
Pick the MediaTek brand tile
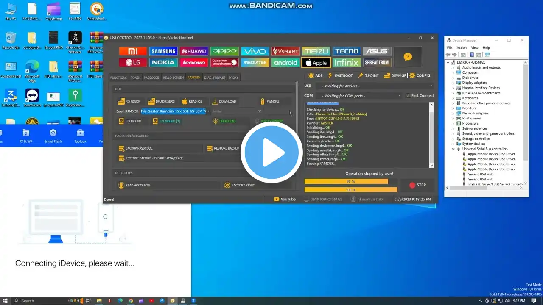255,63
